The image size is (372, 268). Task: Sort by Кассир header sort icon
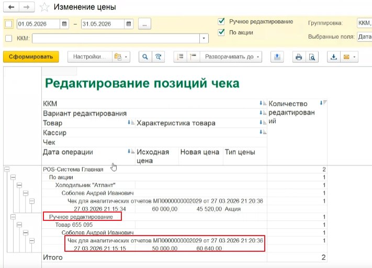click(263, 132)
